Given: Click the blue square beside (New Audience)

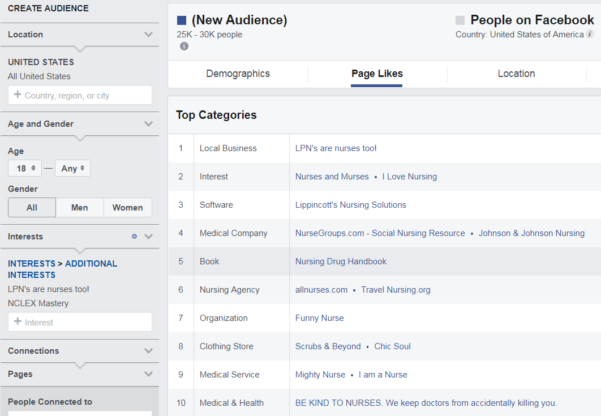Looking at the screenshot, I should [181, 19].
